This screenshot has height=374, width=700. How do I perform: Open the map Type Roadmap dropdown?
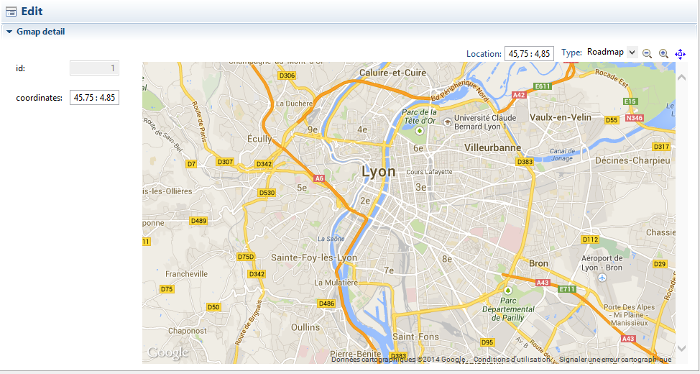point(611,53)
